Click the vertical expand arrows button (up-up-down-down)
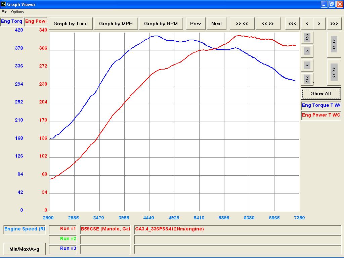Viewport: 344px width, 258px height. 334,73
